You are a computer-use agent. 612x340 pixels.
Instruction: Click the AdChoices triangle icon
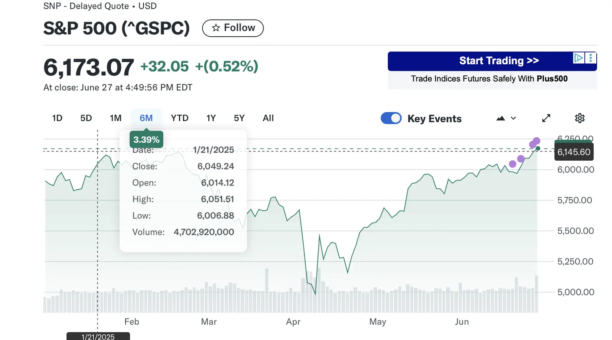click(x=578, y=58)
